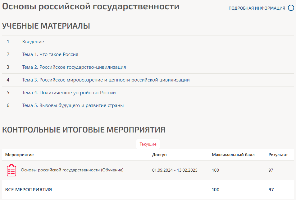Go to Тема 4. Политическое устройство России

pos(69,93)
